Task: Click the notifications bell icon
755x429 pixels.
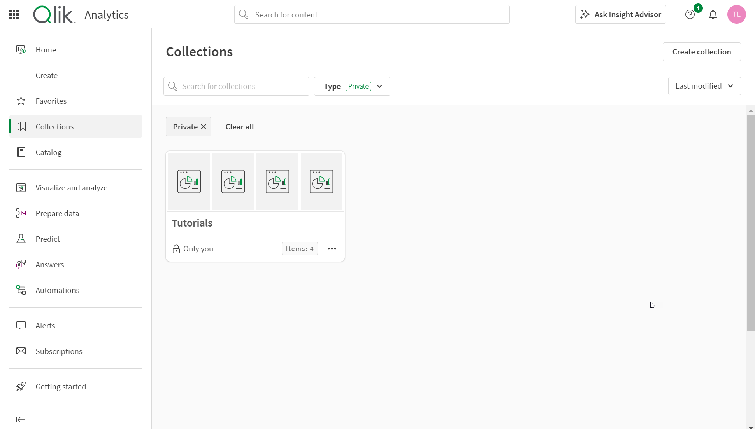Action: coord(713,14)
